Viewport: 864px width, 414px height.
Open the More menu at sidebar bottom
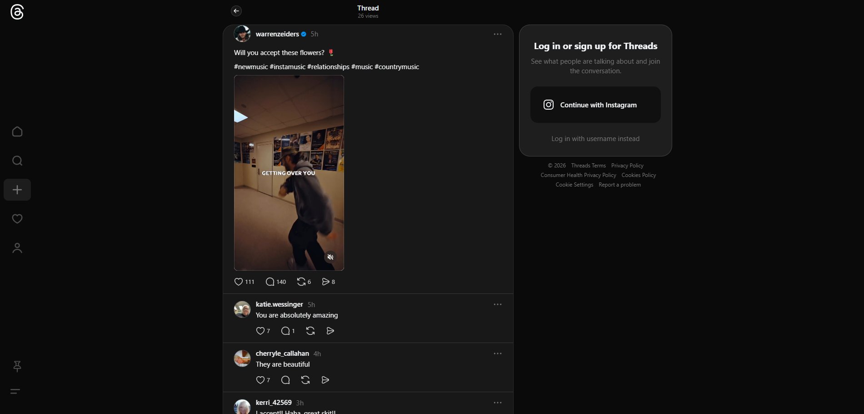click(x=15, y=391)
